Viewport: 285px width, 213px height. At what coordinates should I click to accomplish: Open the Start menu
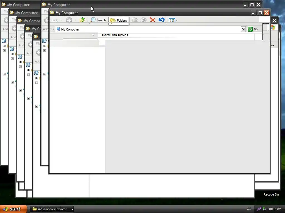pyautogui.click(x=14, y=209)
